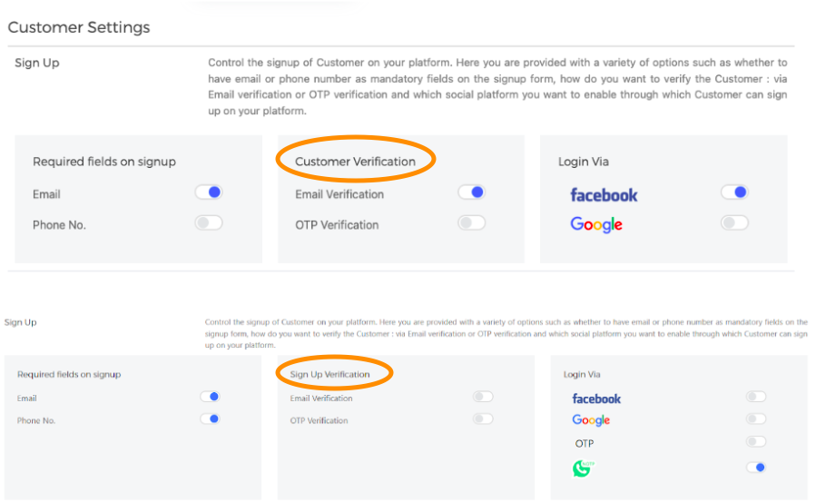Click the green WhatsApp OTP icon
Image resolution: width=816 pixels, height=502 pixels.
coord(582,468)
